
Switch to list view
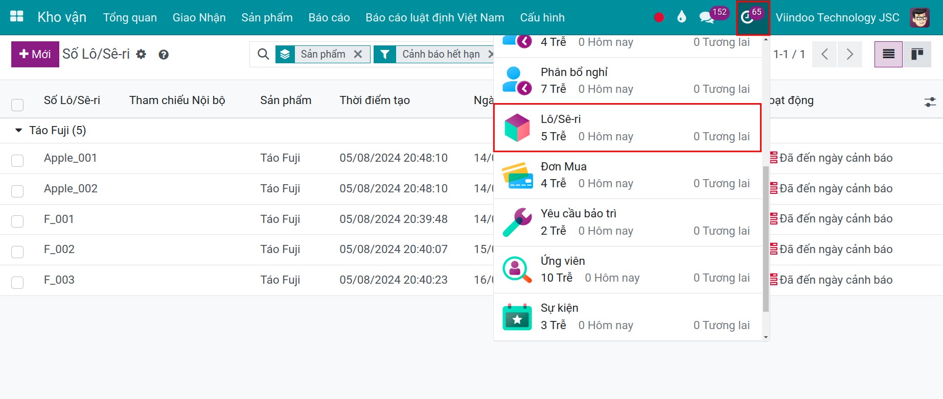pyautogui.click(x=888, y=54)
